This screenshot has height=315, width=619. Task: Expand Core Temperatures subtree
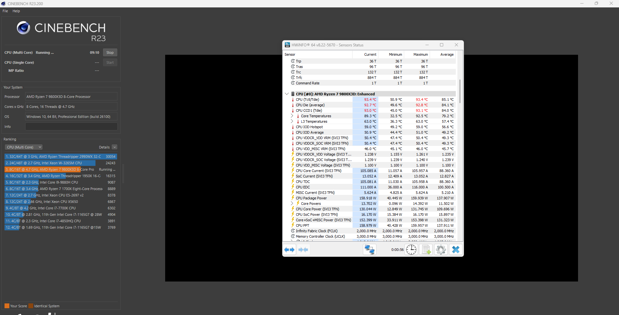click(292, 116)
